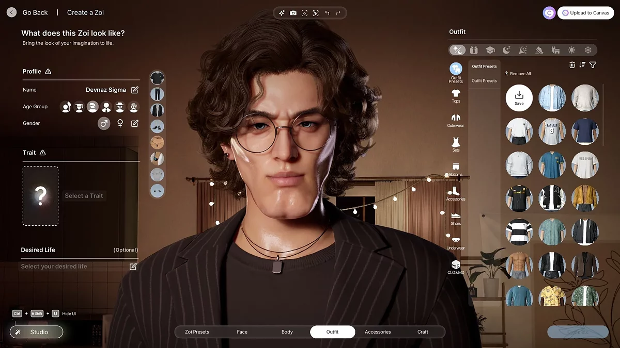Open the question-mark trait card

pos(40,195)
